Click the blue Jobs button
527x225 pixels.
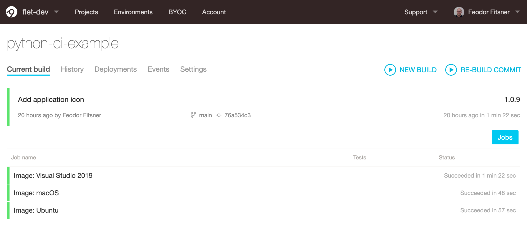click(505, 137)
